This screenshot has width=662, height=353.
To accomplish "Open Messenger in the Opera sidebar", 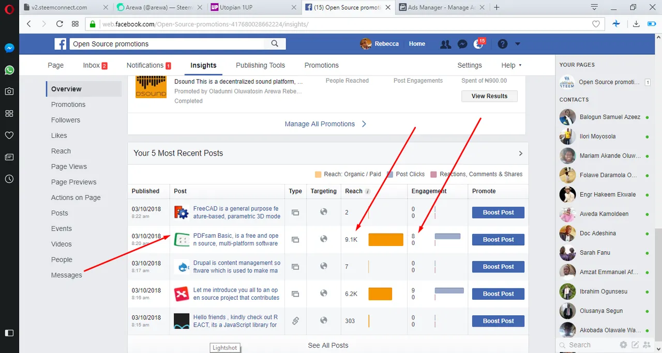I will click(x=9, y=48).
